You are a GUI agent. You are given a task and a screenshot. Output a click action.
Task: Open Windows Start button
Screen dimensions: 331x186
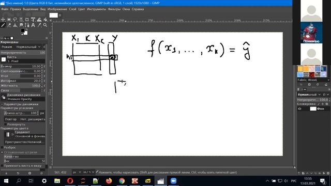tap(6, 181)
